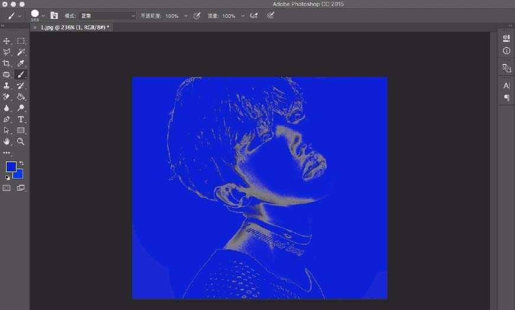Open the Paragraph panel icon
The width and height of the screenshot is (515, 310).
point(506,98)
